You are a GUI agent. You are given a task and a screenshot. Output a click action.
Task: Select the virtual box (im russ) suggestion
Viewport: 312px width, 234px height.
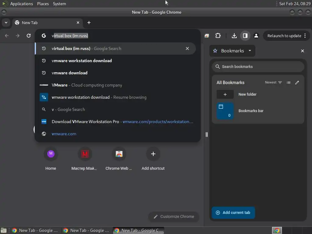tap(115, 48)
